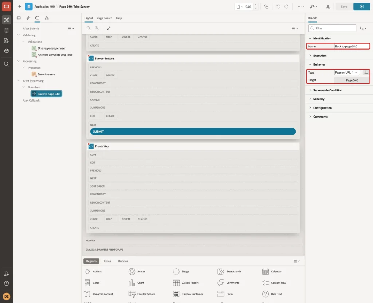Open the page selector dropdown beside 540
This screenshot has height=303, width=373.
240,7
